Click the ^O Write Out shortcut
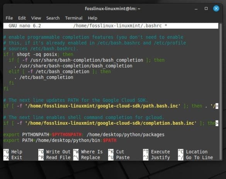This screenshot has height=179, width=226. pos(54,152)
